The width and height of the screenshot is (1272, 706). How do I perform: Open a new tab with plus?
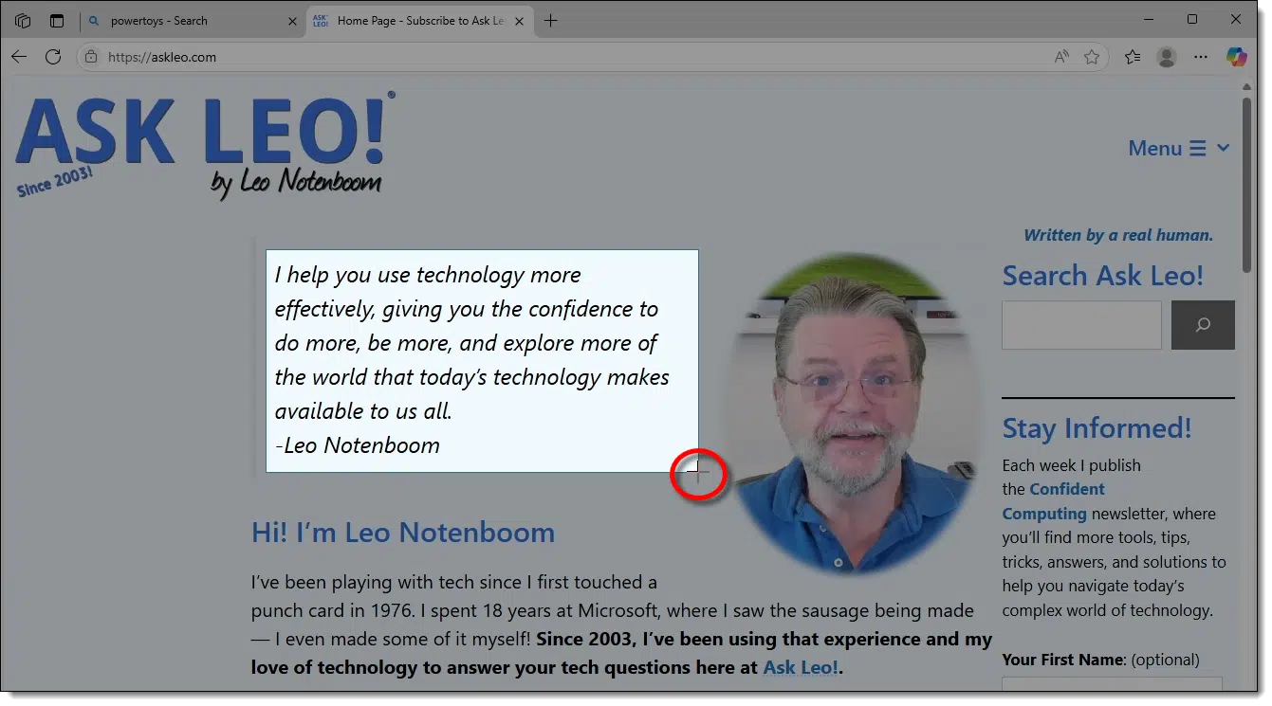551,20
